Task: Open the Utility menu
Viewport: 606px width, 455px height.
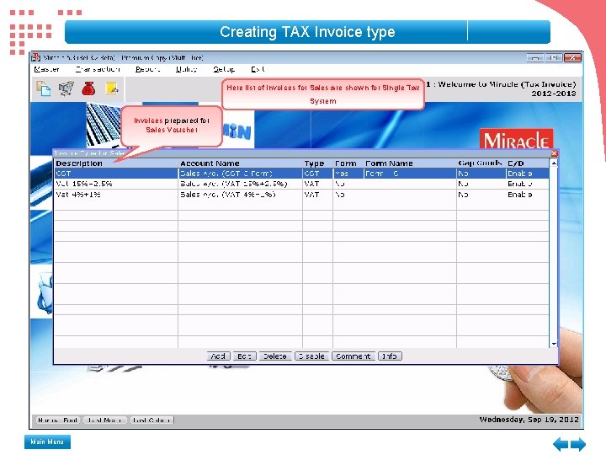Action: coord(186,69)
